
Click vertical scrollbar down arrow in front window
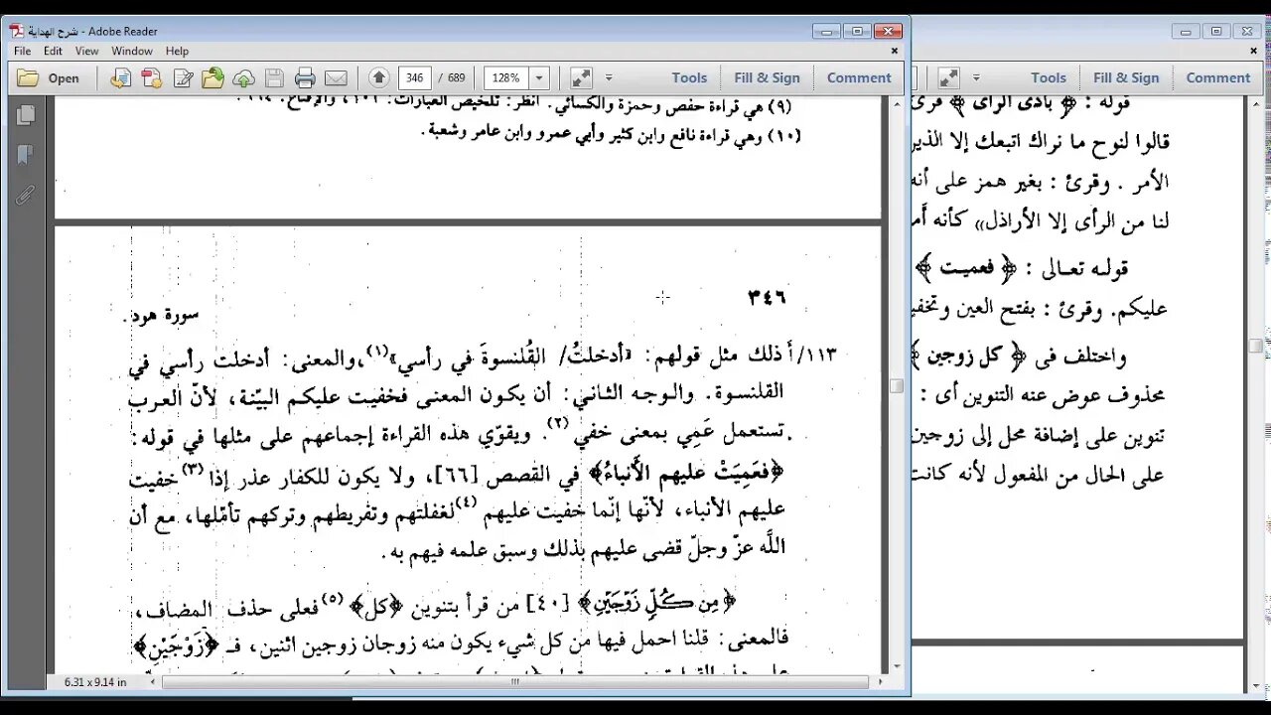click(x=896, y=666)
